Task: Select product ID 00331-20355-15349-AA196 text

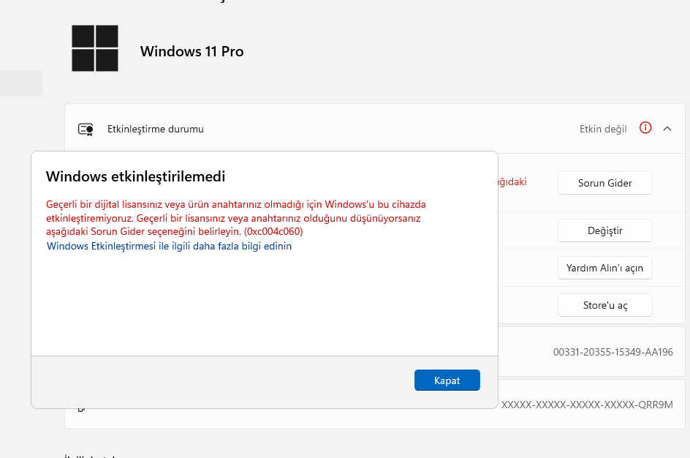Action: [613, 352]
